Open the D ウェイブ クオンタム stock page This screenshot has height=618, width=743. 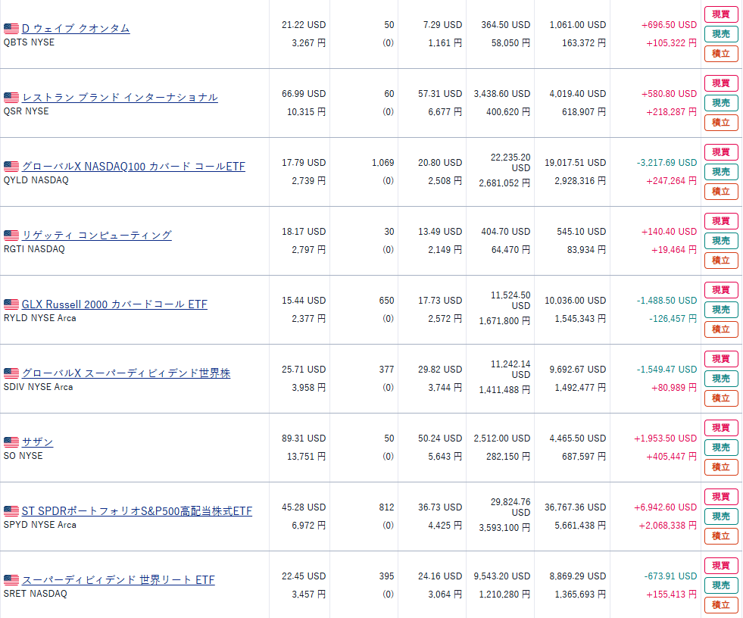click(x=76, y=29)
